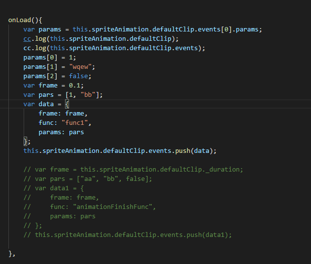This screenshot has height=264, width=311.
Task: Click the closing brace of data object
Action: [26, 142]
